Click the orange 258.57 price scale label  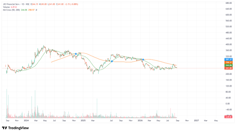[x=228, y=63]
